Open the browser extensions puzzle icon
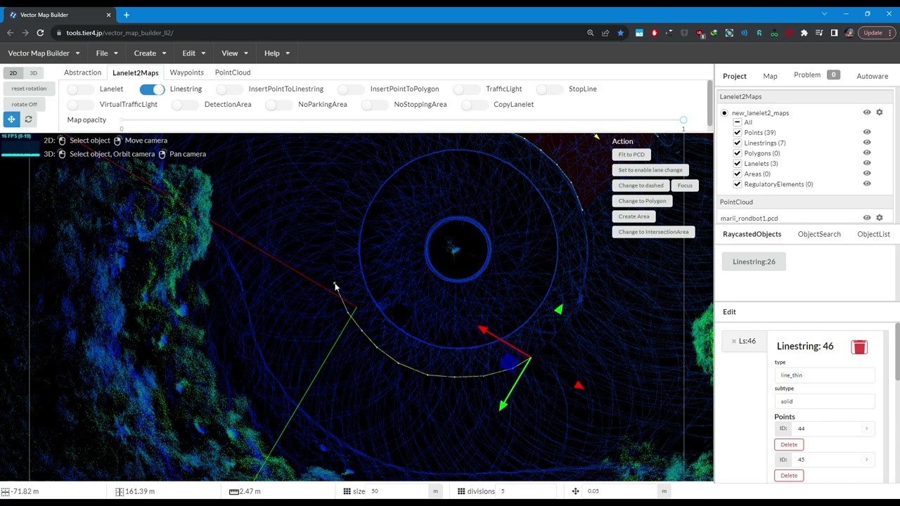The height and width of the screenshot is (506, 900). (x=804, y=32)
